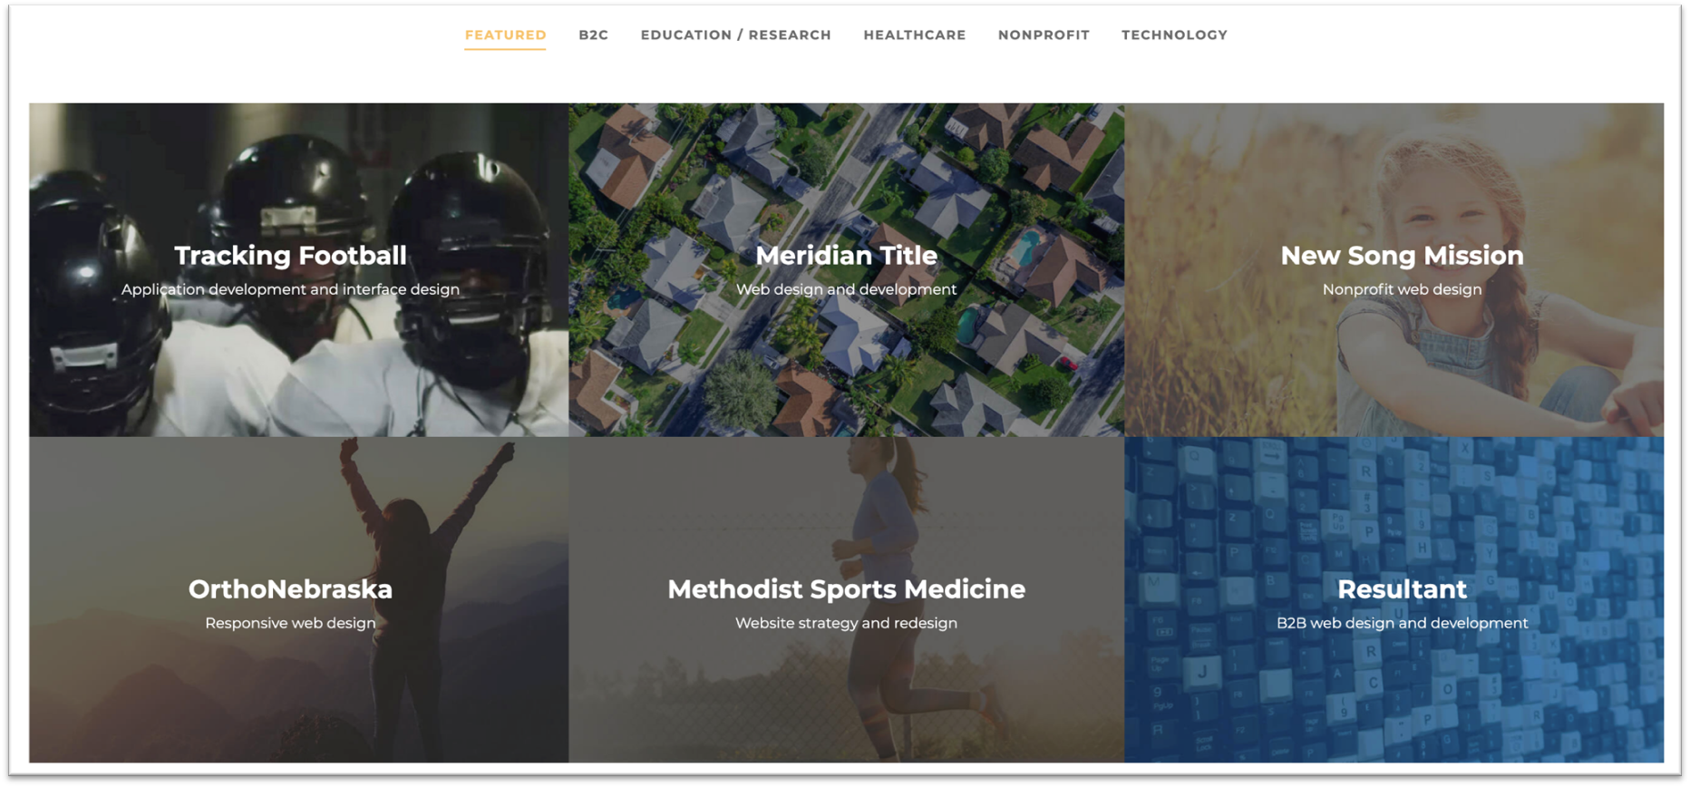Image resolution: width=1690 pixels, height=787 pixels.
Task: Click the 'Responsive web design' subtitle
Action: pyautogui.click(x=290, y=623)
